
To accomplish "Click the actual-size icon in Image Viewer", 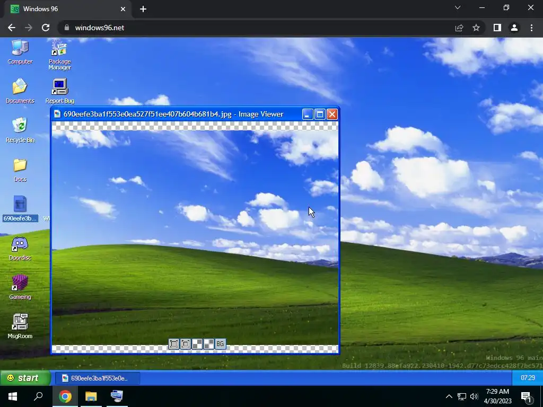I will point(186,343).
